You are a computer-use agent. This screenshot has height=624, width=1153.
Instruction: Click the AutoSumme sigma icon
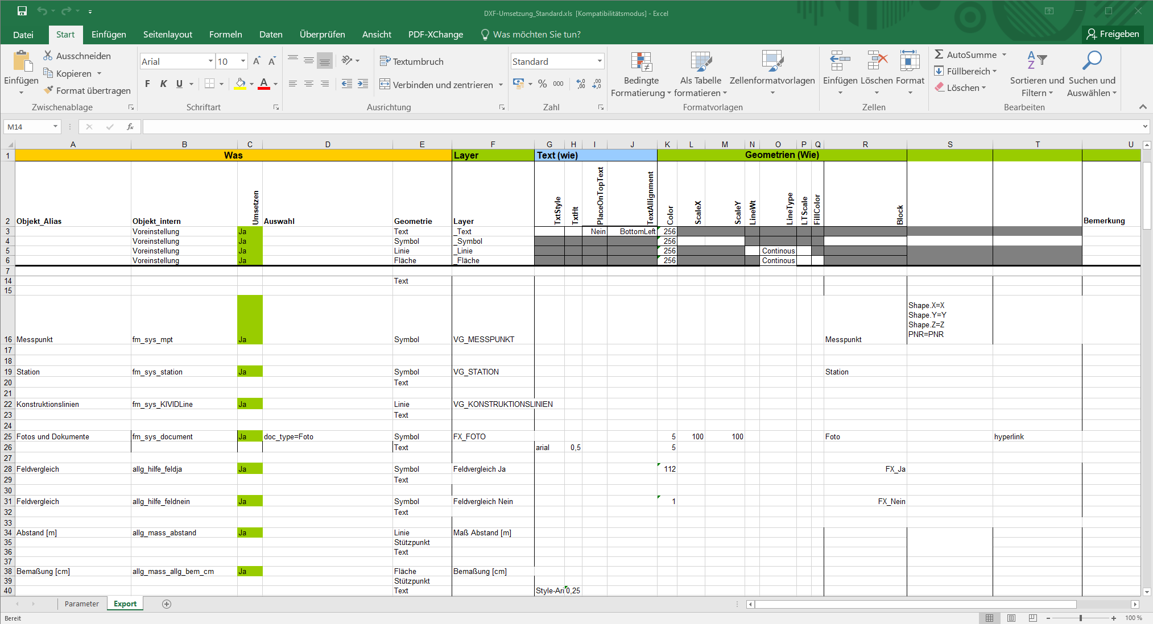939,55
